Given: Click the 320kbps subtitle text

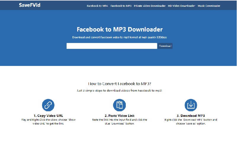Looking at the screenshot, I should pos(120,37).
